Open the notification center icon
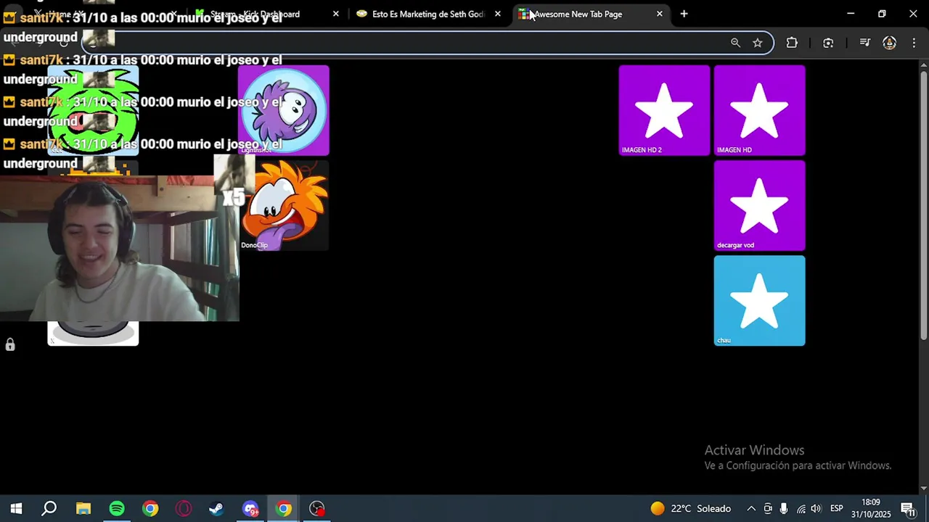 (x=907, y=508)
